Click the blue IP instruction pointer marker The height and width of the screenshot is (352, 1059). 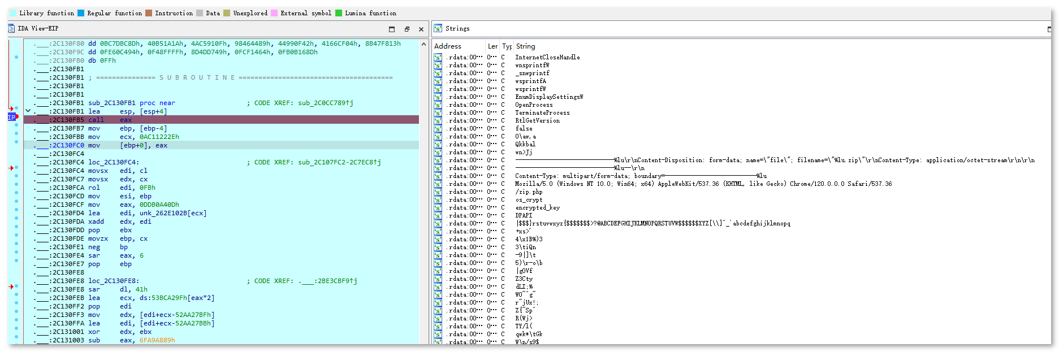tap(12, 117)
